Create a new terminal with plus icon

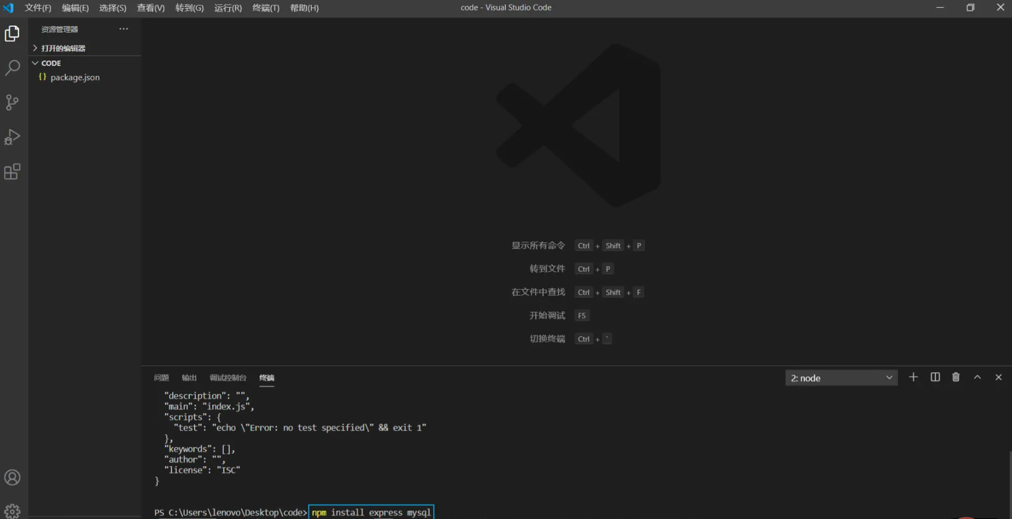pyautogui.click(x=913, y=377)
